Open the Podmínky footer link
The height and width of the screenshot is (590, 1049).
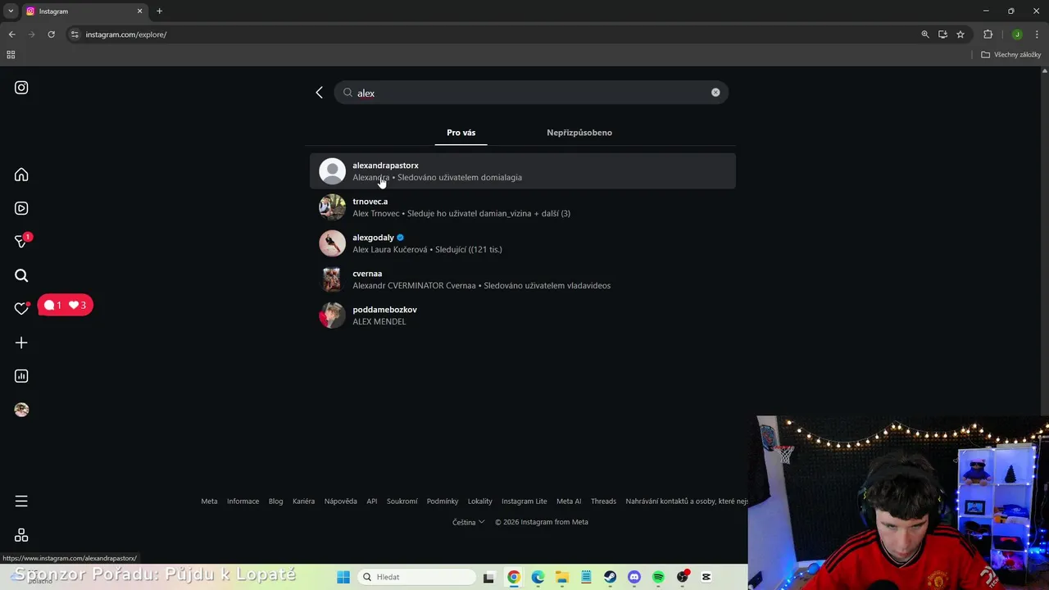[443, 501]
